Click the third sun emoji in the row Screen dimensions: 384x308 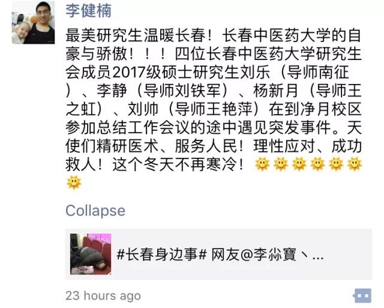(299, 164)
